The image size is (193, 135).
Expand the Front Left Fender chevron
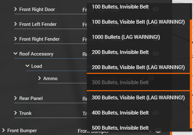[15, 24]
